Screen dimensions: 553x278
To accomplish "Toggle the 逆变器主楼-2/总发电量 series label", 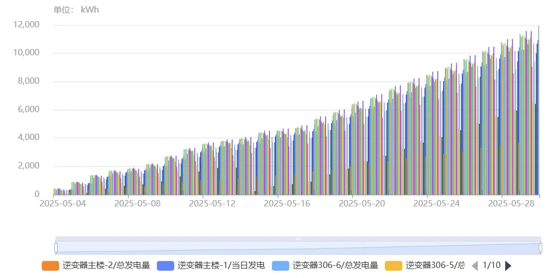I will point(106,266).
